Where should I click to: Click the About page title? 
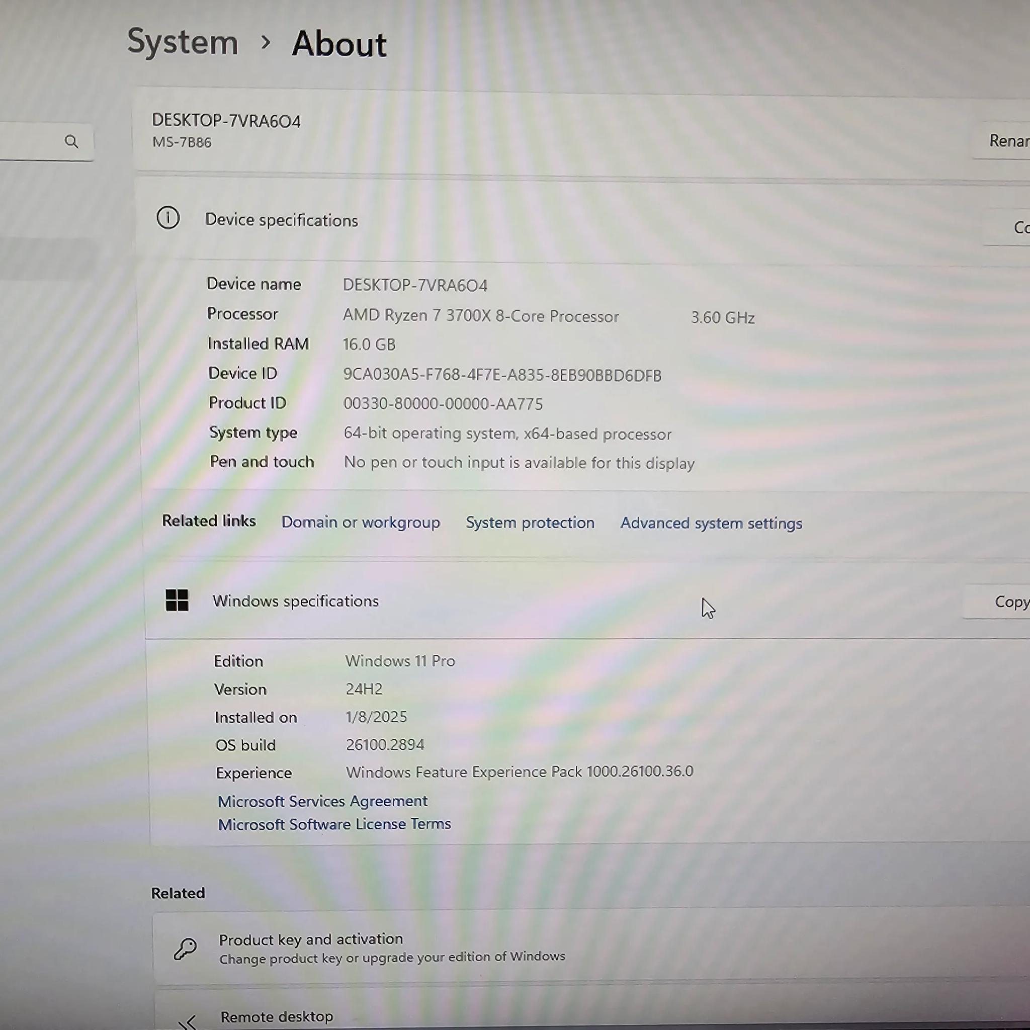click(x=339, y=44)
